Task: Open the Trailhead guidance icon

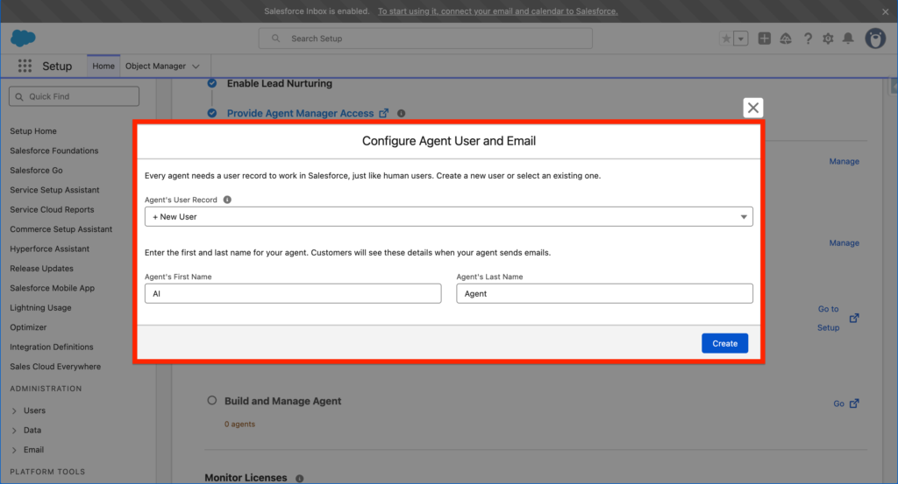Action: [x=786, y=39]
